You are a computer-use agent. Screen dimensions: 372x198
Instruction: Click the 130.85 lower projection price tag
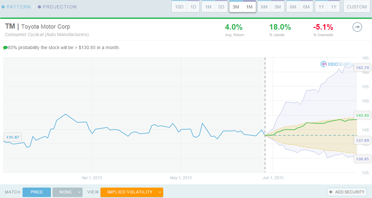(363, 159)
